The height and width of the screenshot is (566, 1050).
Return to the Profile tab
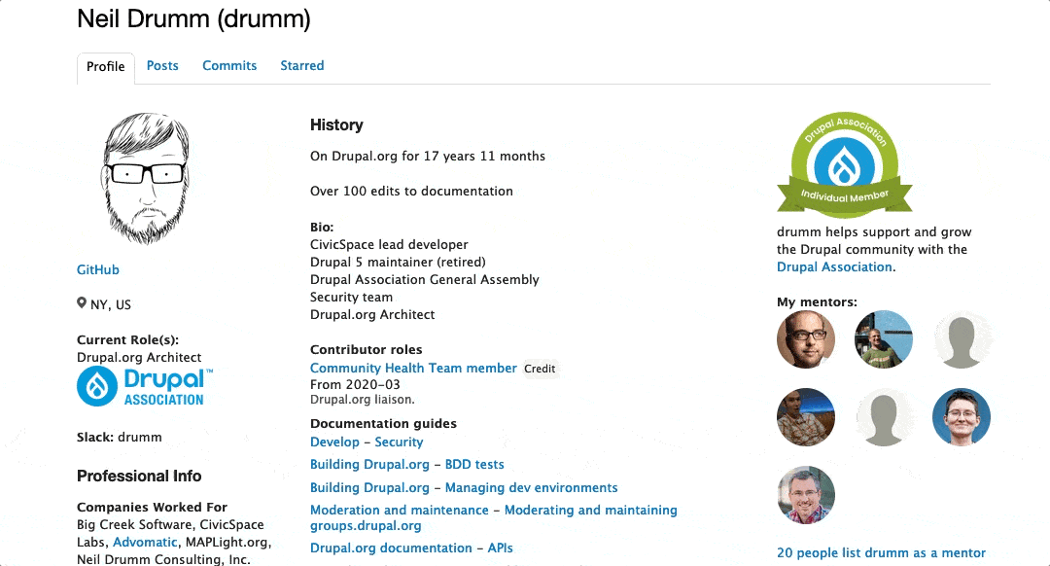(105, 67)
